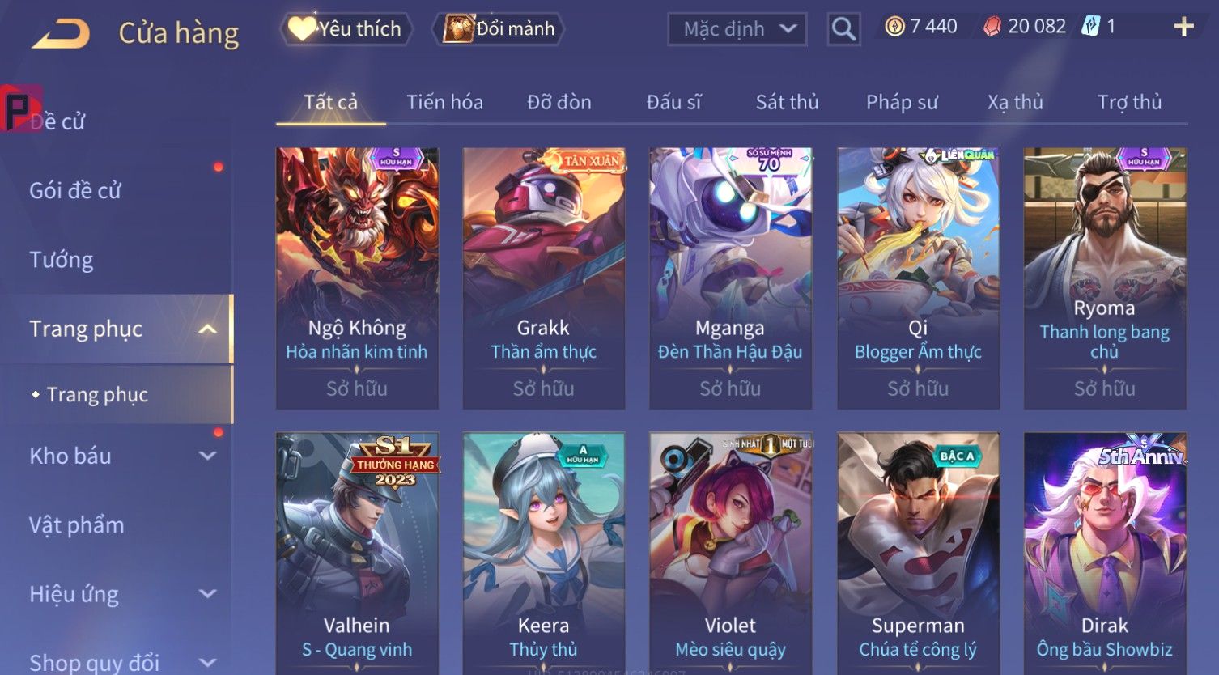Tap the blue voucher ticket icon
The image size is (1219, 675).
pyautogui.click(x=1091, y=27)
